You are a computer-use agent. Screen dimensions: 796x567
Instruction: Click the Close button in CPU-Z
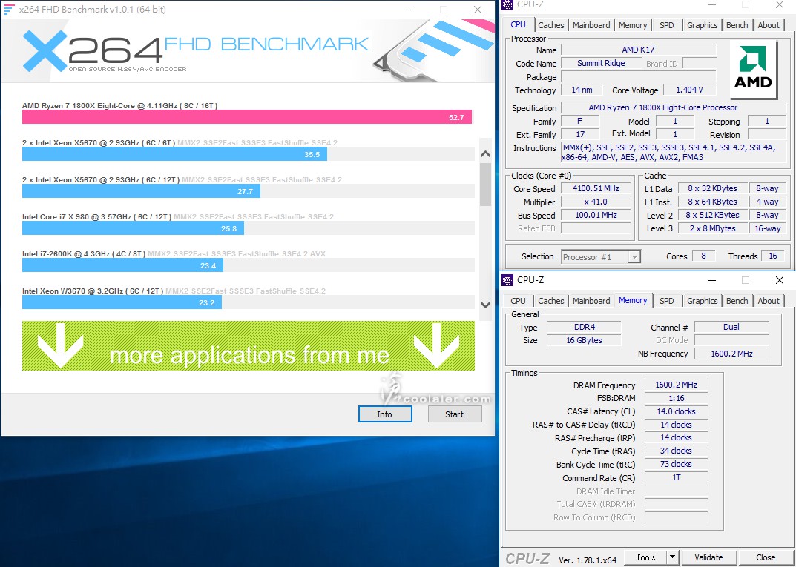coord(766,557)
